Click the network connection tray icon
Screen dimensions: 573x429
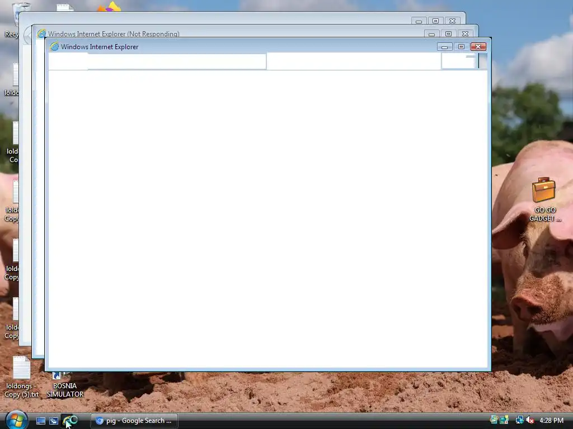click(x=519, y=420)
